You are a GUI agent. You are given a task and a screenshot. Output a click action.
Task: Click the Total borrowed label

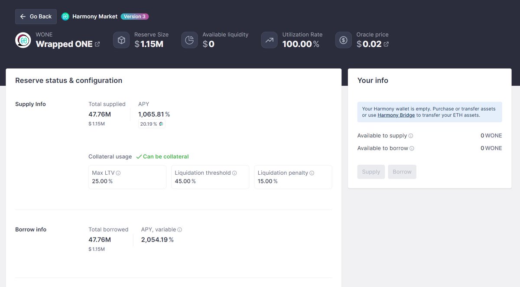click(x=108, y=229)
